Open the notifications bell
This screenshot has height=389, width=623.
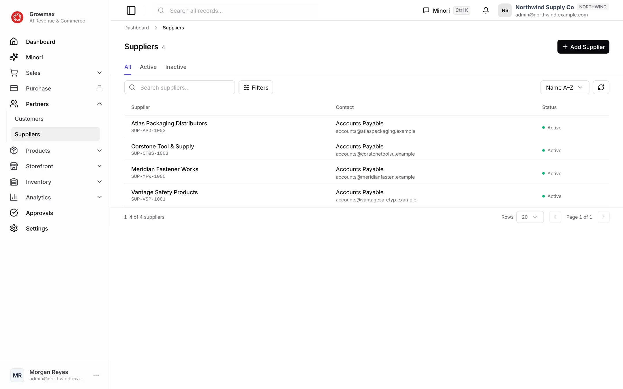coord(486,10)
